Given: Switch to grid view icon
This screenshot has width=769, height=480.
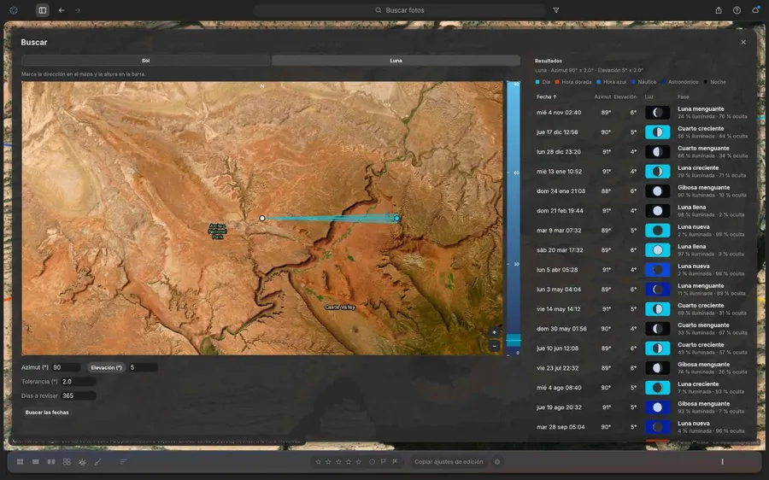Looking at the screenshot, I should 21,462.
